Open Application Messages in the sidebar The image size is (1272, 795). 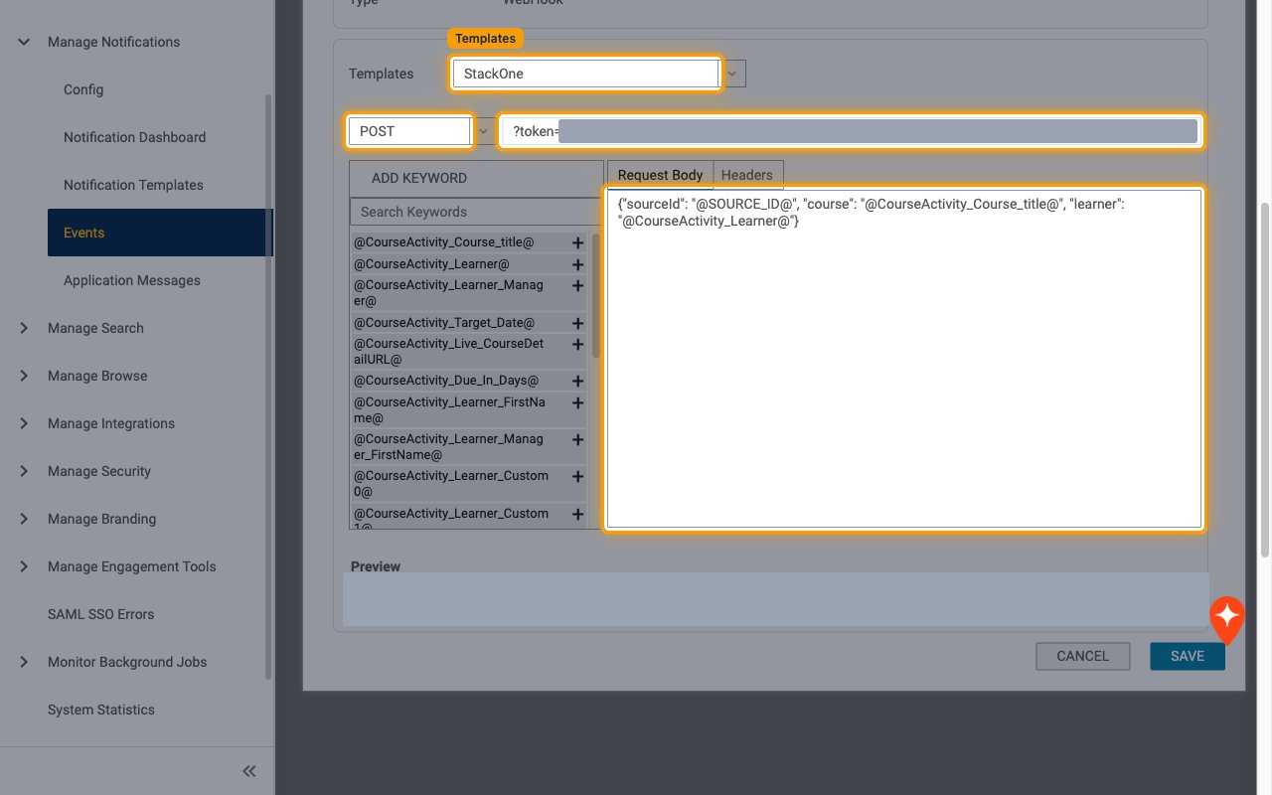[x=132, y=280]
